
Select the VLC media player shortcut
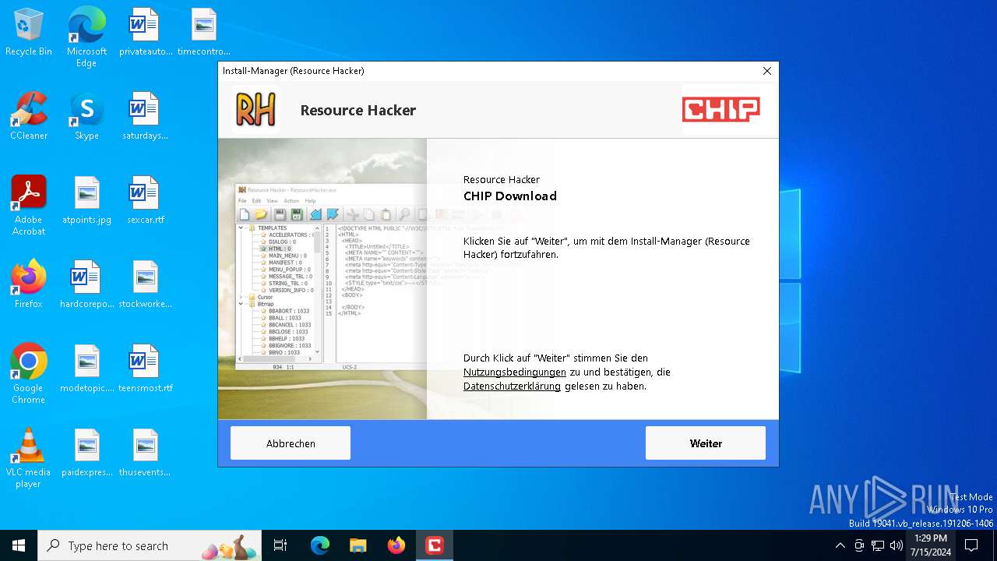pyautogui.click(x=29, y=458)
